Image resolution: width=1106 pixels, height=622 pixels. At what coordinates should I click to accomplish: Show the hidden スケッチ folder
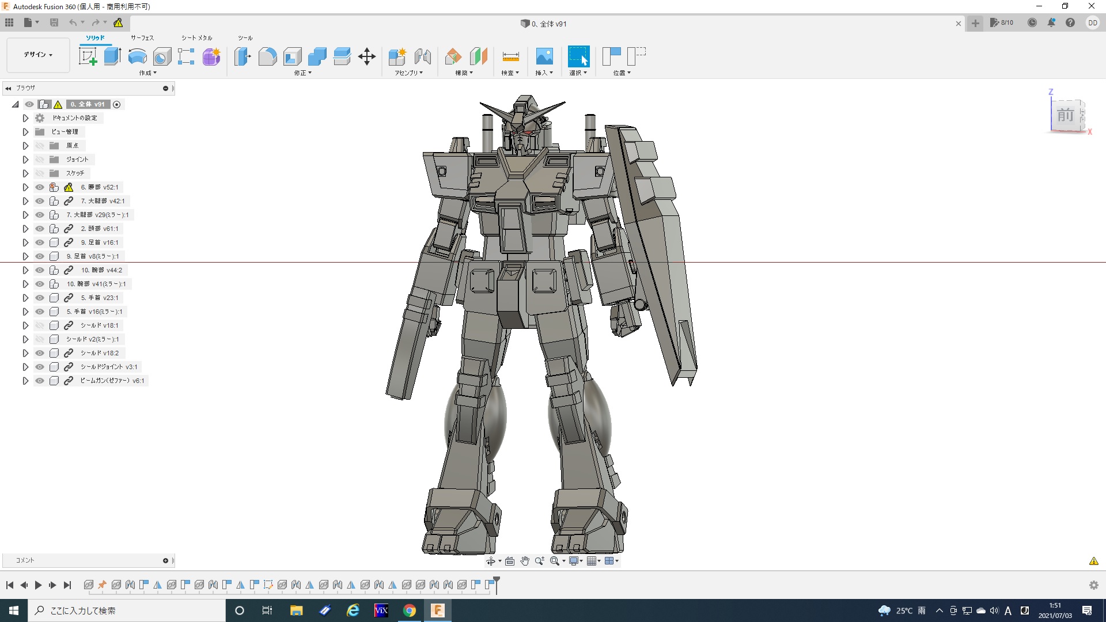(x=40, y=173)
